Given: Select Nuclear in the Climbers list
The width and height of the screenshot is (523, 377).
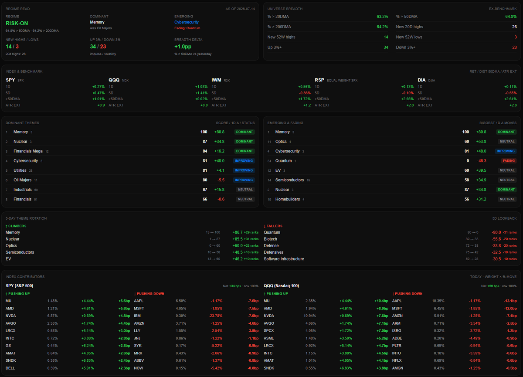Looking at the screenshot, I should [13, 239].
